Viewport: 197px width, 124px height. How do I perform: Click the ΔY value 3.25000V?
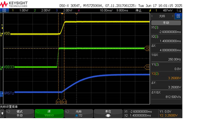pos(175,87)
